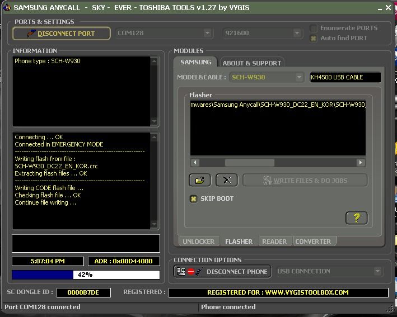Click the Phone type : SCH-W930 line
The image size is (397, 317).
tap(48, 61)
